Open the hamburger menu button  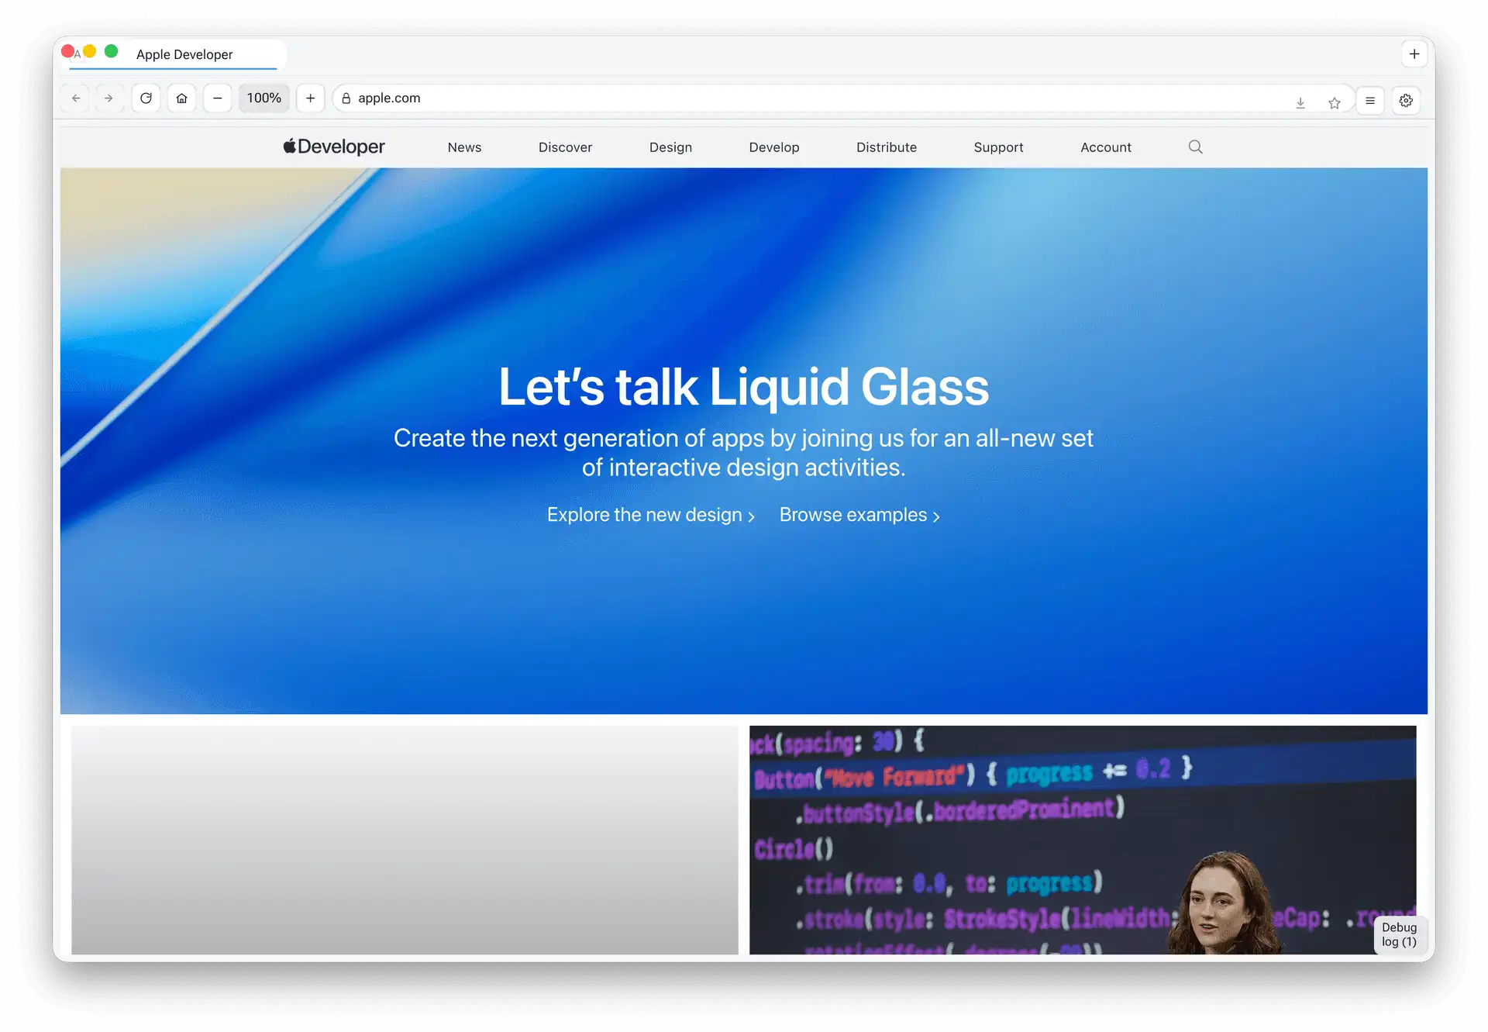(1370, 101)
